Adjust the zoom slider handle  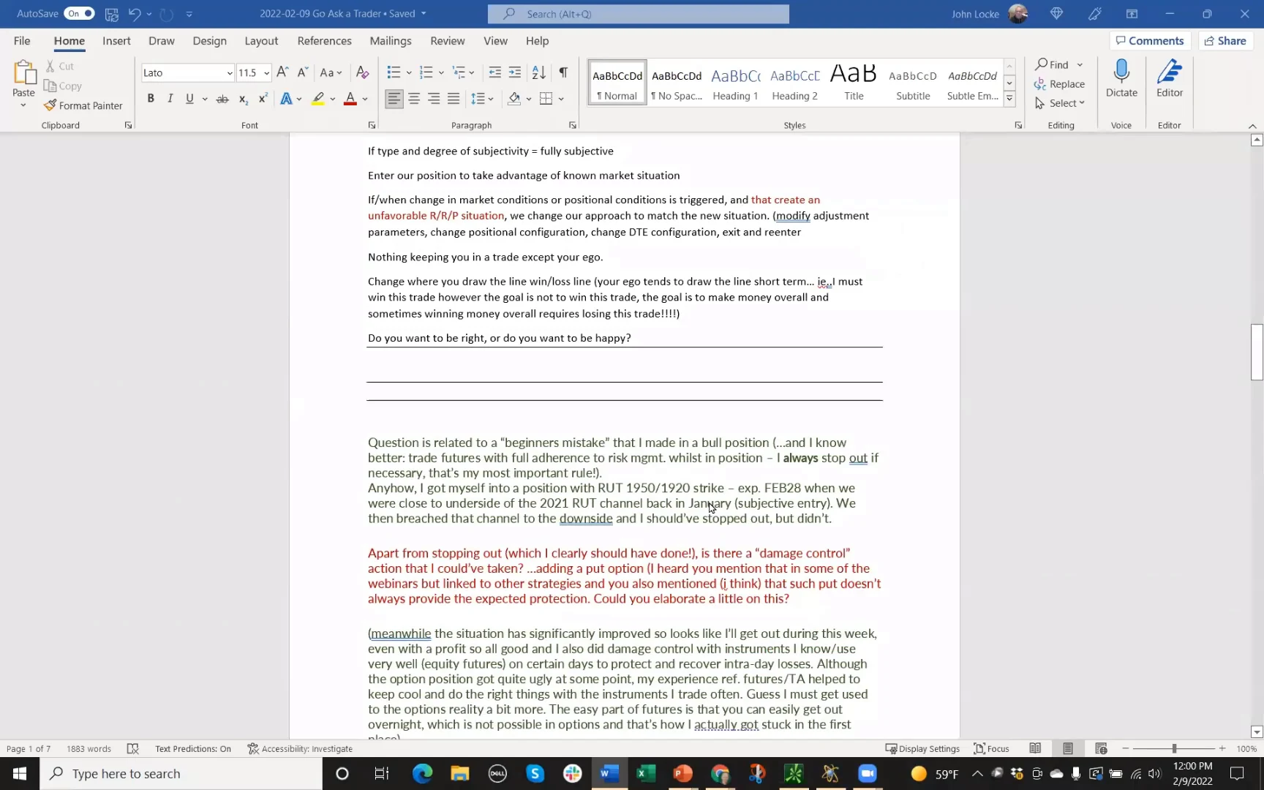[x=1174, y=748]
